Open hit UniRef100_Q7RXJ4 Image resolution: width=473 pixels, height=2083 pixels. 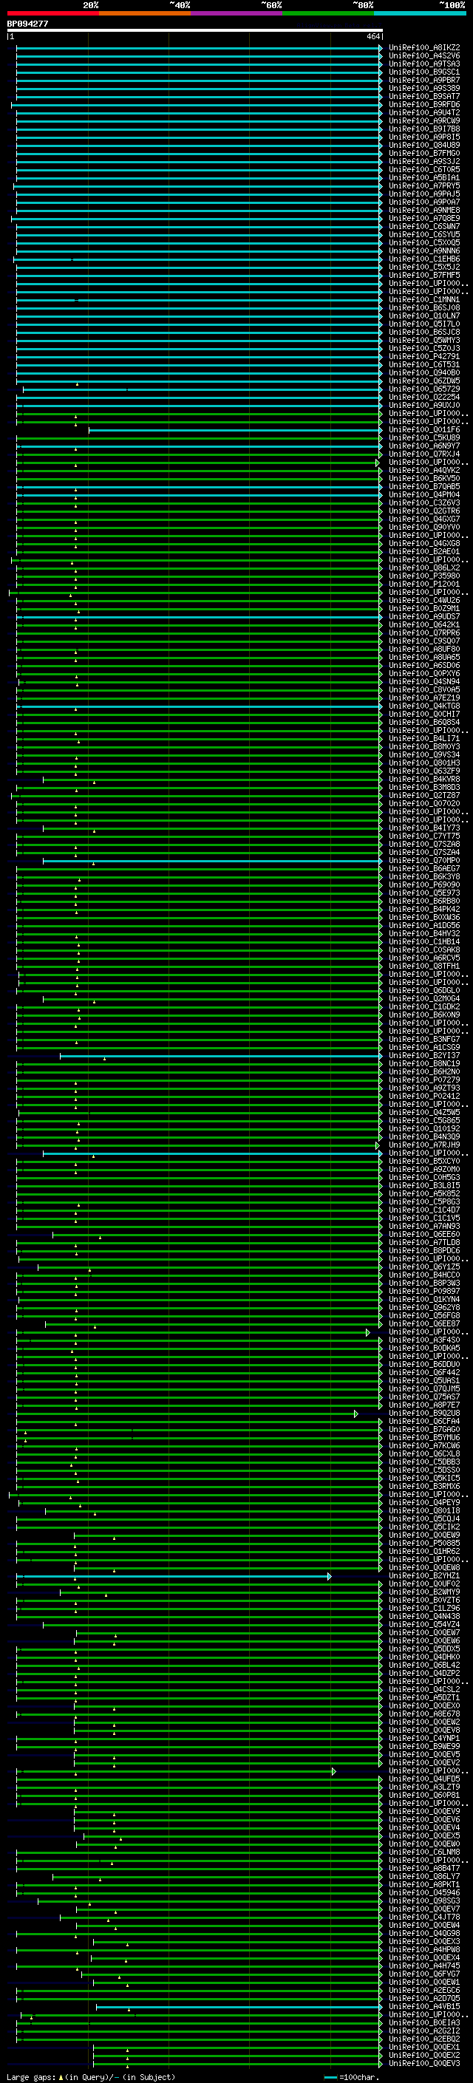point(423,454)
